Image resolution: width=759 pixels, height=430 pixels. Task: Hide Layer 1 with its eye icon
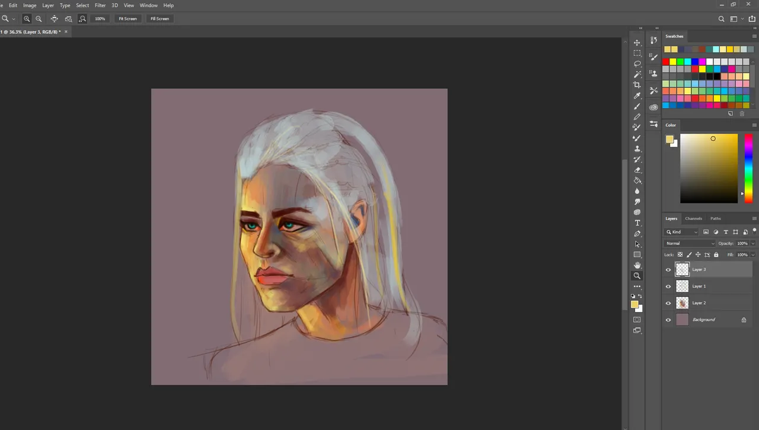[668, 286]
